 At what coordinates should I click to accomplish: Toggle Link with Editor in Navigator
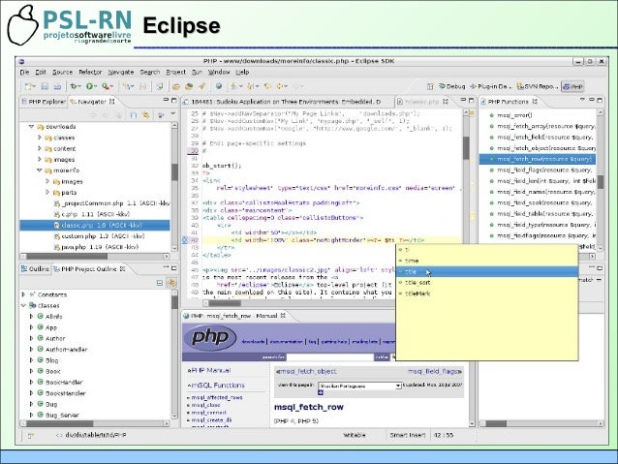coord(146,115)
